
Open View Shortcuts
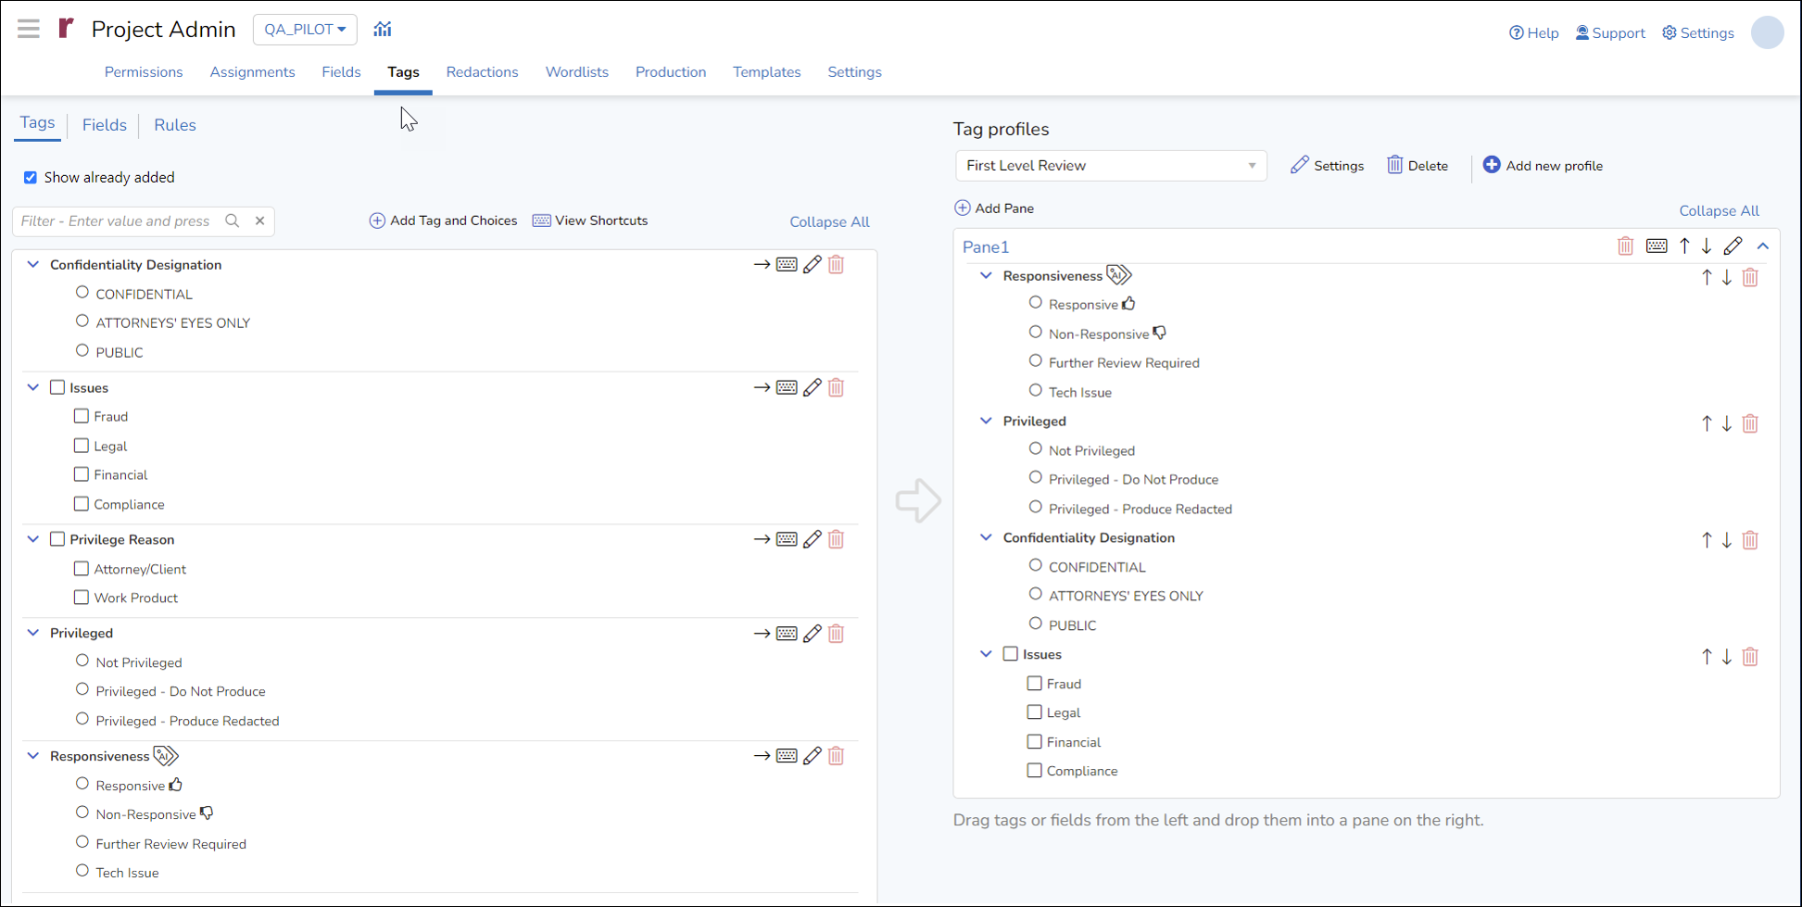coord(590,220)
